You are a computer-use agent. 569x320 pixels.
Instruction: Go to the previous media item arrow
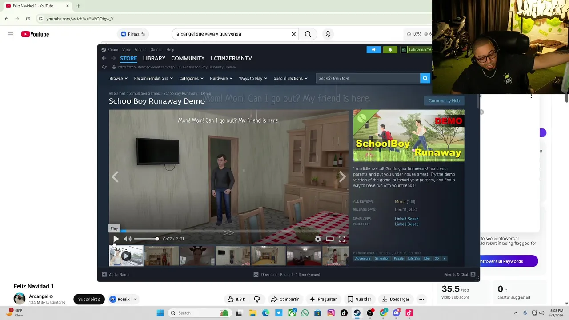pos(115,177)
